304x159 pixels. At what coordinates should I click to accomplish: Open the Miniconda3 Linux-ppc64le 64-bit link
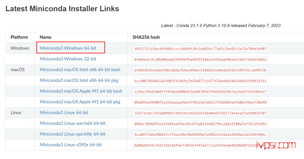(73, 134)
